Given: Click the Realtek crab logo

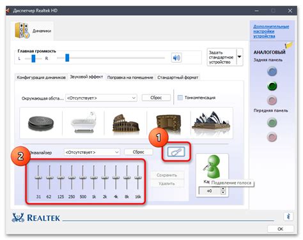Looking at the screenshot, I should (18, 218).
